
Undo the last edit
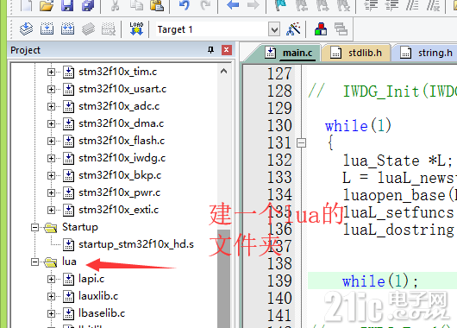185,5
